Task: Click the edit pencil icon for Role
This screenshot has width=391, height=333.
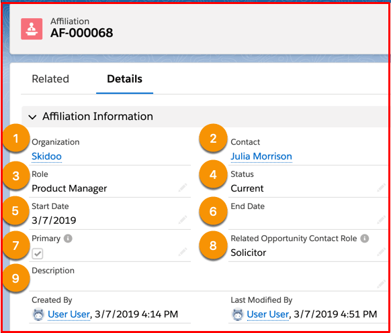Action: 183,188
